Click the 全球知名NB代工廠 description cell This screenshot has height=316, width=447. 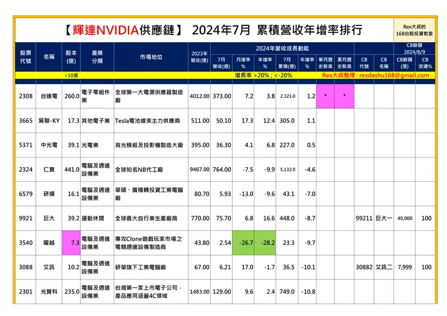coord(151,169)
